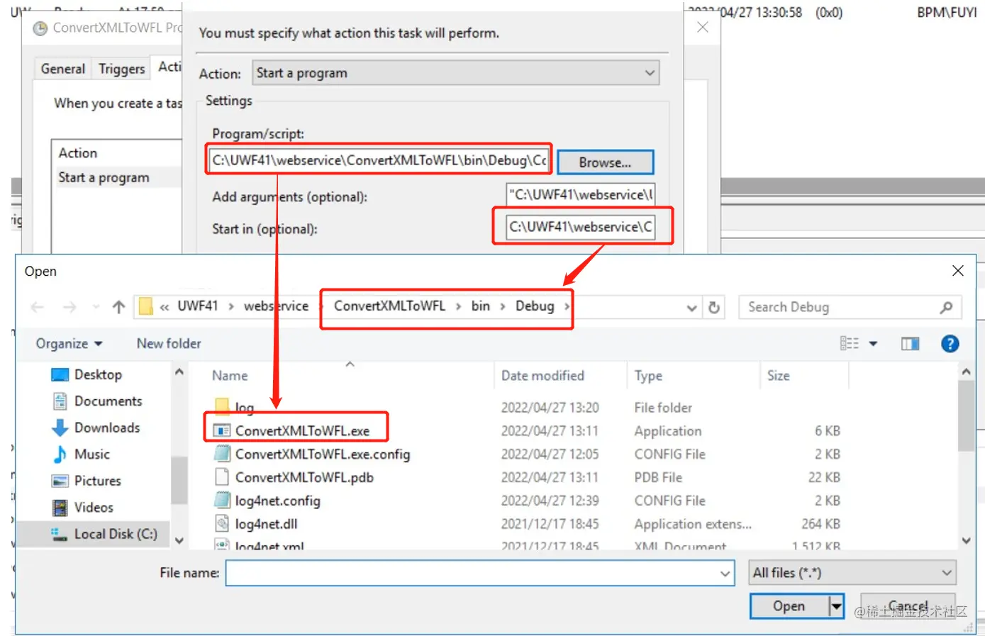Expand the File name combo dropdown arrow
The image size is (985, 636).
(725, 574)
